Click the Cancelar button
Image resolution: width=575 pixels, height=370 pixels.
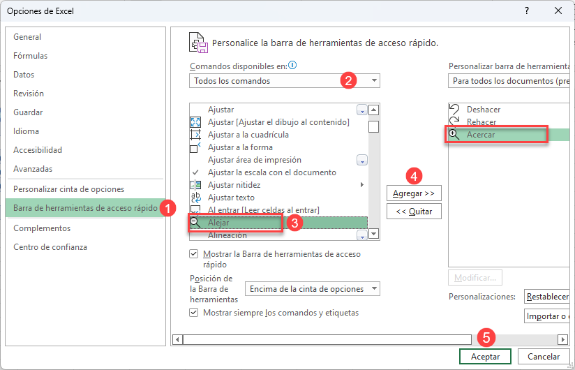click(544, 357)
